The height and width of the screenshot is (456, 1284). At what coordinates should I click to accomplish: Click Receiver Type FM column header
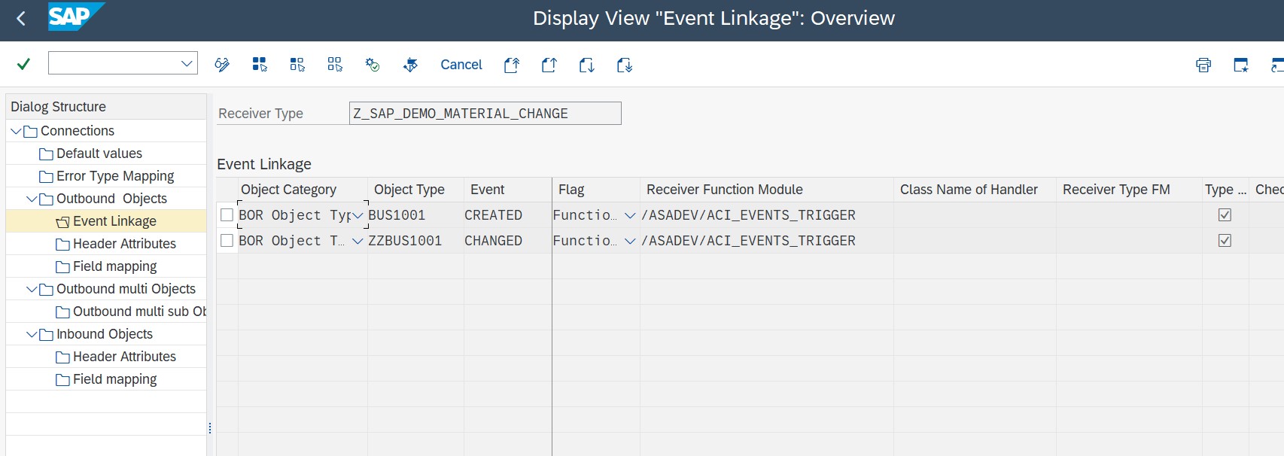point(1129,190)
